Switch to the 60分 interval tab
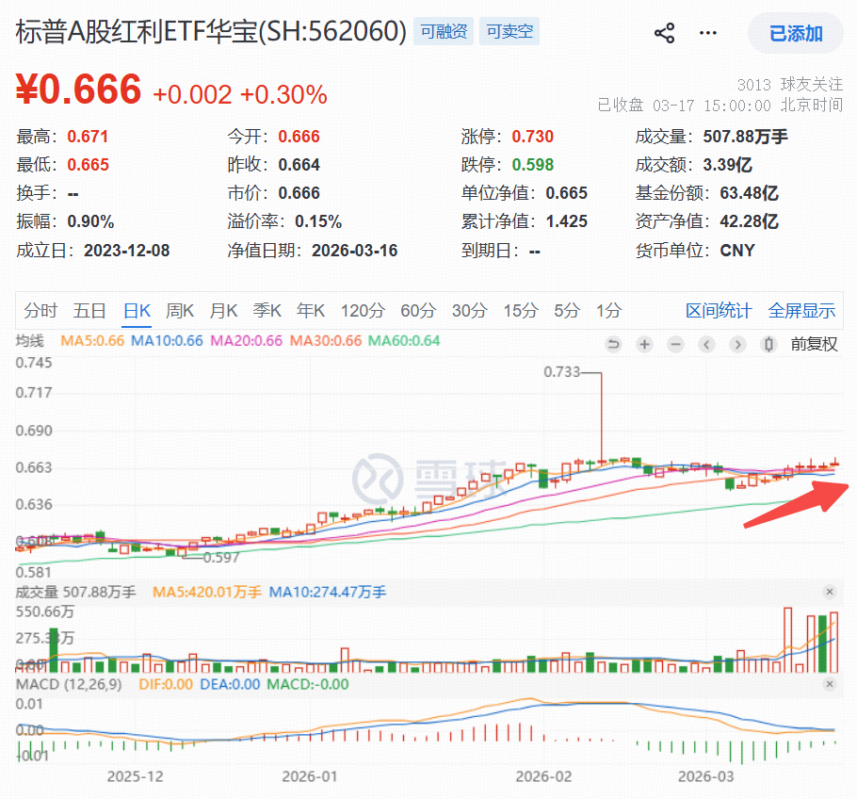Screen dimensions: 857x799 click(x=418, y=311)
